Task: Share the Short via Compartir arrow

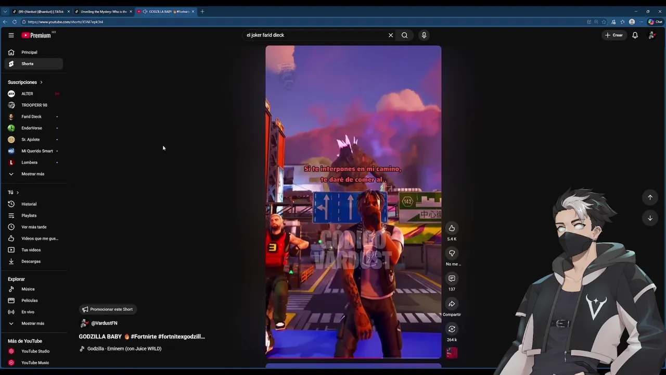Action: [x=452, y=304]
